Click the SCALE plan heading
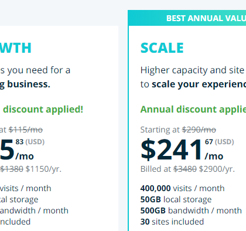This screenshot has width=246, height=231. point(162,48)
